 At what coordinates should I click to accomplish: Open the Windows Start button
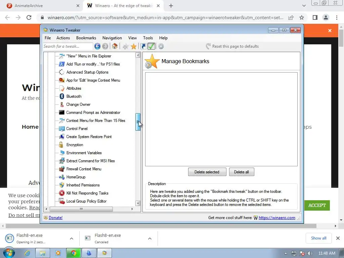[9, 253]
